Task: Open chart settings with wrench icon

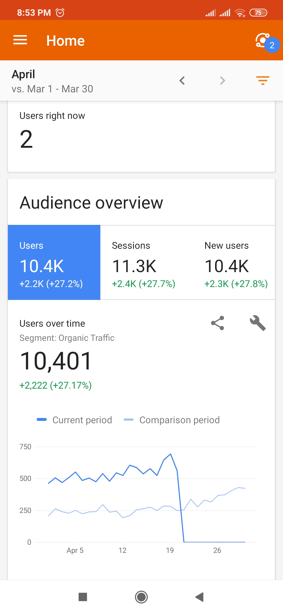Action: [258, 323]
